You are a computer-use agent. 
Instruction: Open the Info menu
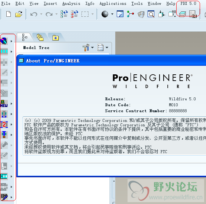click(x=90, y=3)
